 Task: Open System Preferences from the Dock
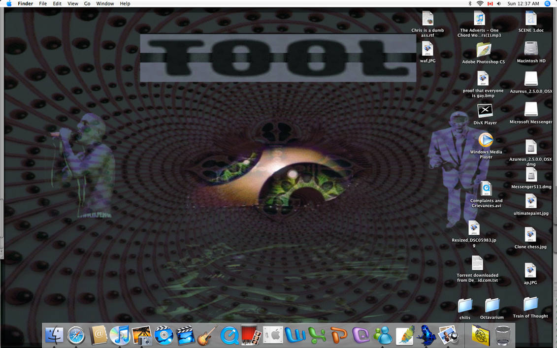coord(273,335)
